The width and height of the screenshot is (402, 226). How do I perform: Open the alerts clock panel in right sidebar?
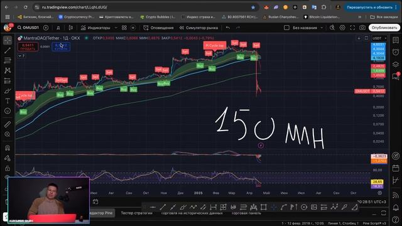click(x=396, y=52)
